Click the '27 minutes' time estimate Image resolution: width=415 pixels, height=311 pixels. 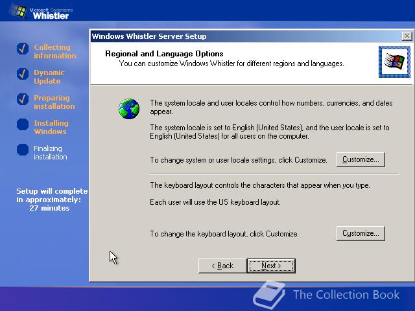tap(49, 208)
